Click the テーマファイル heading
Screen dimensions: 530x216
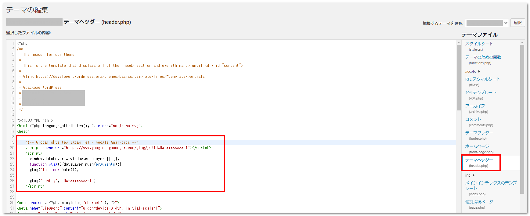point(480,35)
